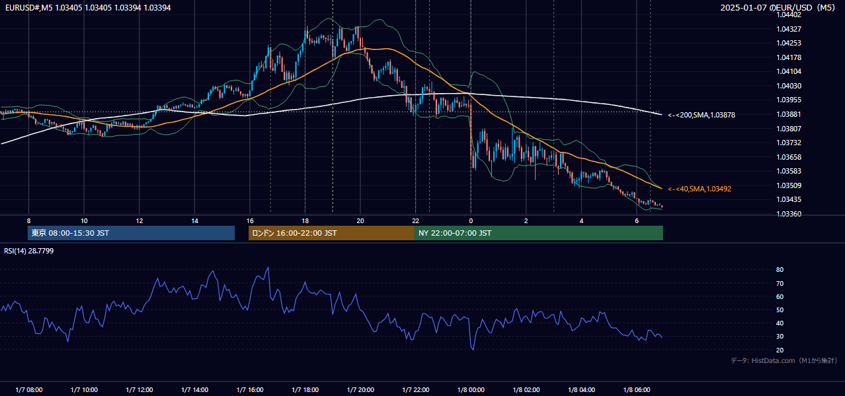Click hour 0 on the price chart axis

(471, 220)
